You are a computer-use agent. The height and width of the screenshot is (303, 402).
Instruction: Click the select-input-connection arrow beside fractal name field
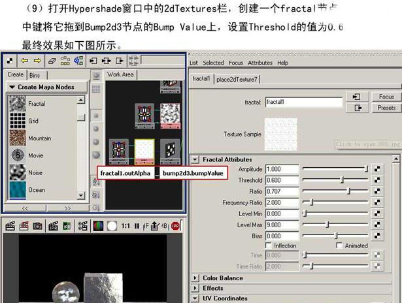coord(357,97)
